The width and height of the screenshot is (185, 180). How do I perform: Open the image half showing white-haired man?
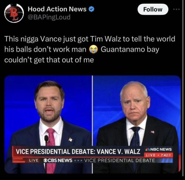pyautogui.click(x=137, y=124)
